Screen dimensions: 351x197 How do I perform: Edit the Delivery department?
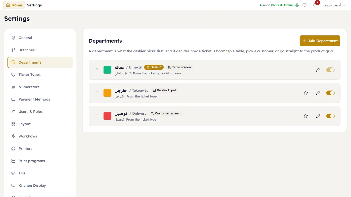point(318,116)
